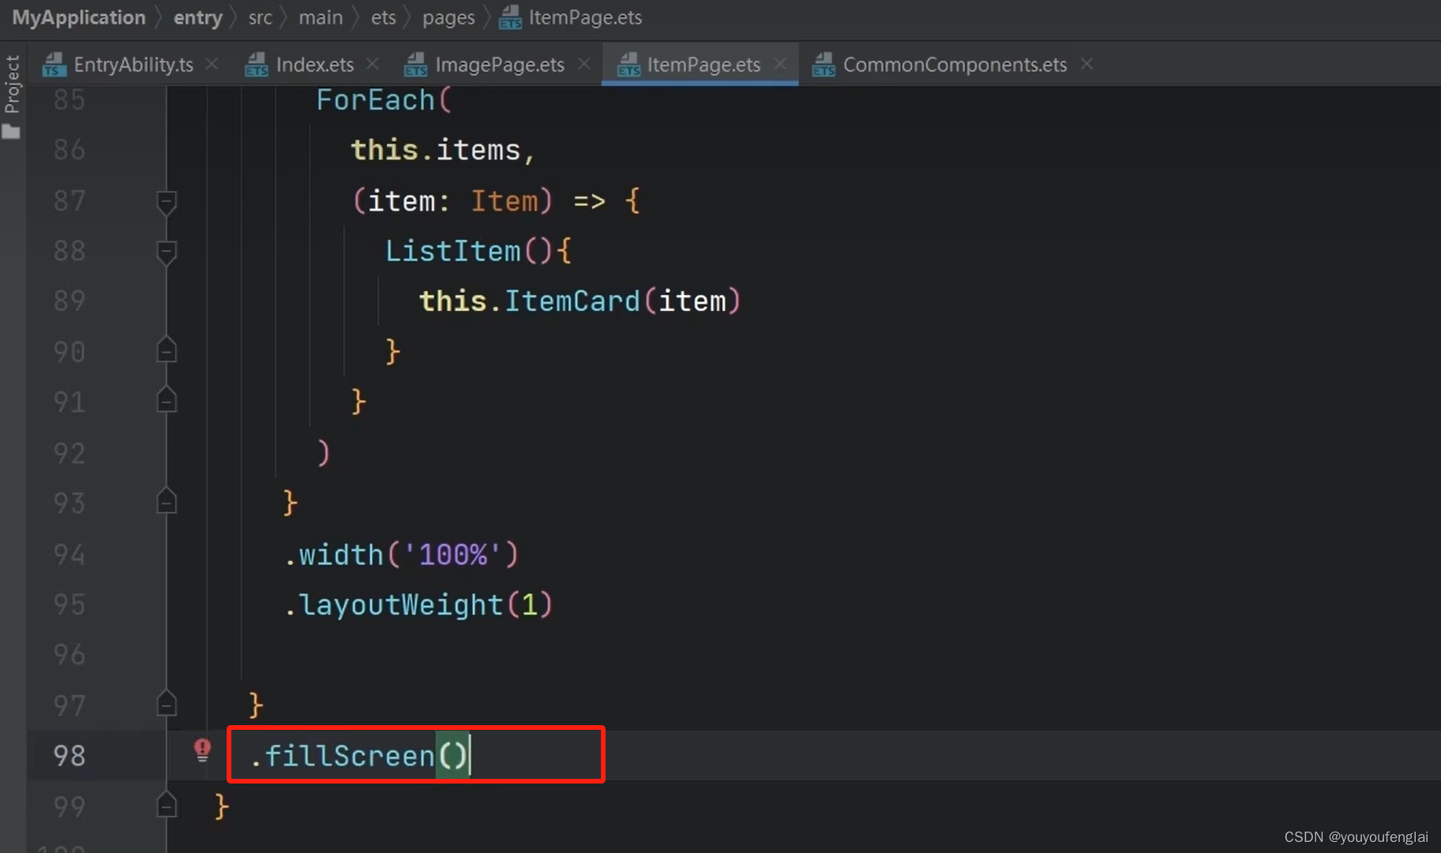Click line number 94 in gutter

coord(69,555)
